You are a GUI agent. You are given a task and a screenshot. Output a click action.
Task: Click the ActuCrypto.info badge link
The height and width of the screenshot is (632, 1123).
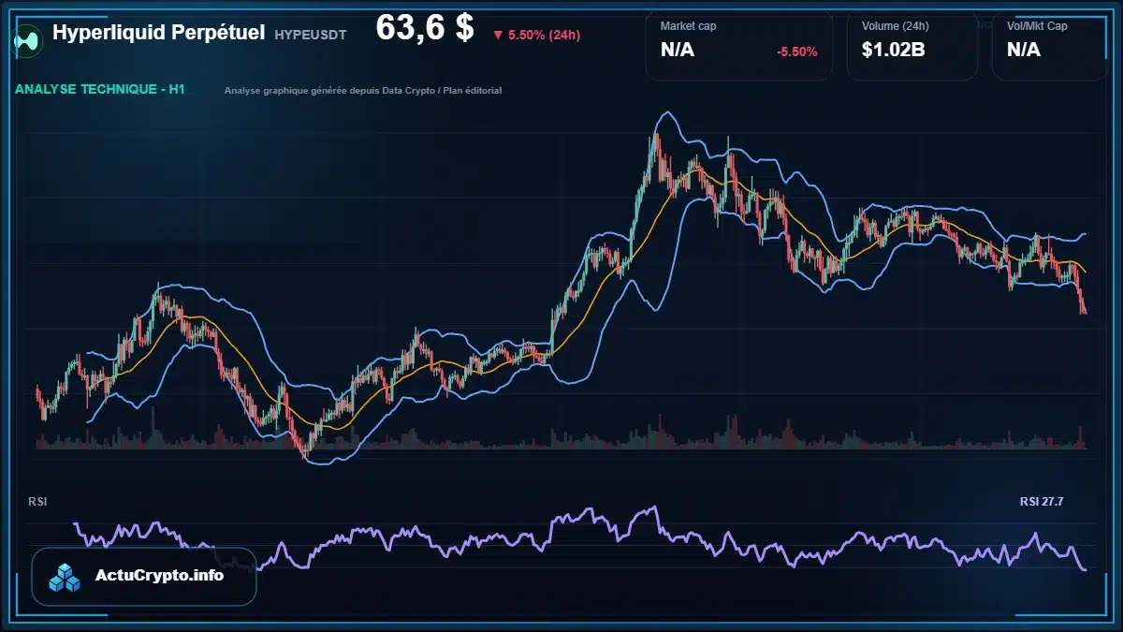144,576
